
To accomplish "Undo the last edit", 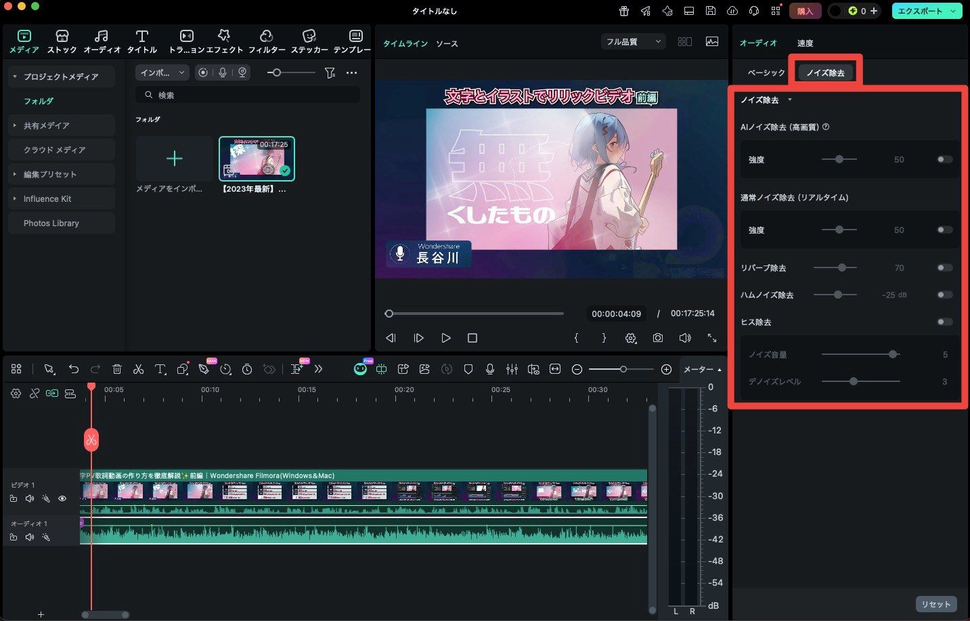I will pyautogui.click(x=74, y=369).
